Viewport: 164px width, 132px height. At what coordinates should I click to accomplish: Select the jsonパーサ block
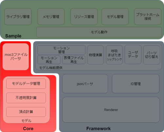pyautogui.click(x=85, y=84)
